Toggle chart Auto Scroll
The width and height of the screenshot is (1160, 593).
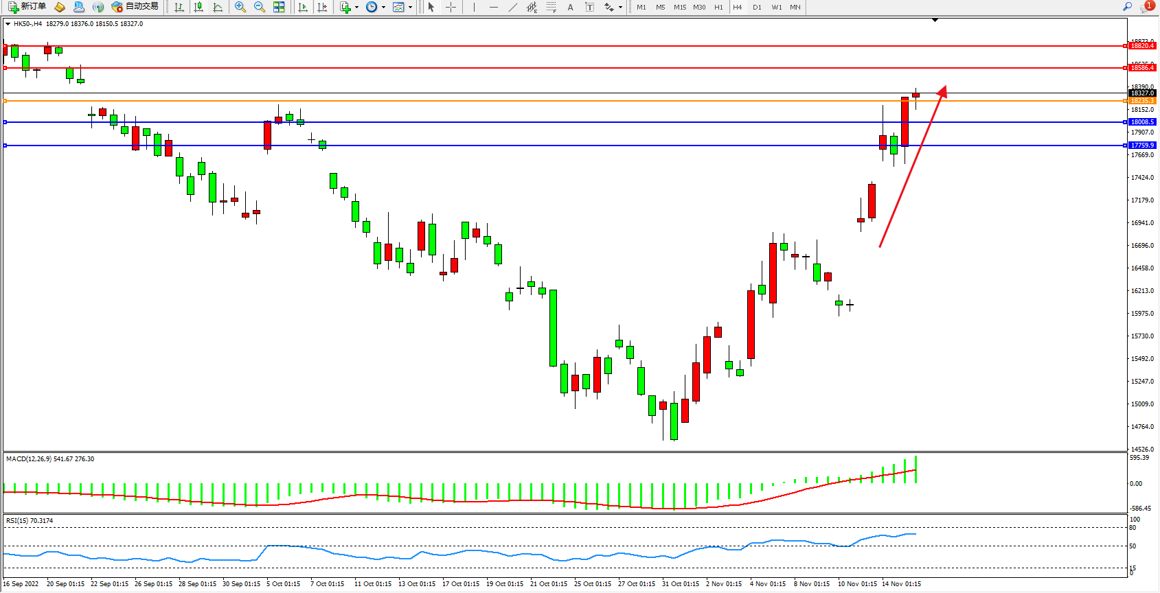303,7
